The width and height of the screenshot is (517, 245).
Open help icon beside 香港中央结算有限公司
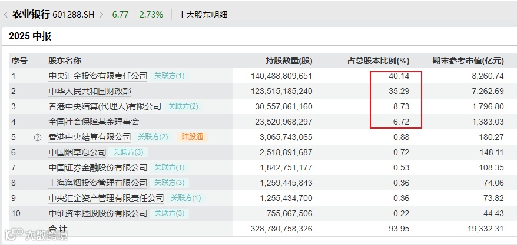[x=38, y=137]
